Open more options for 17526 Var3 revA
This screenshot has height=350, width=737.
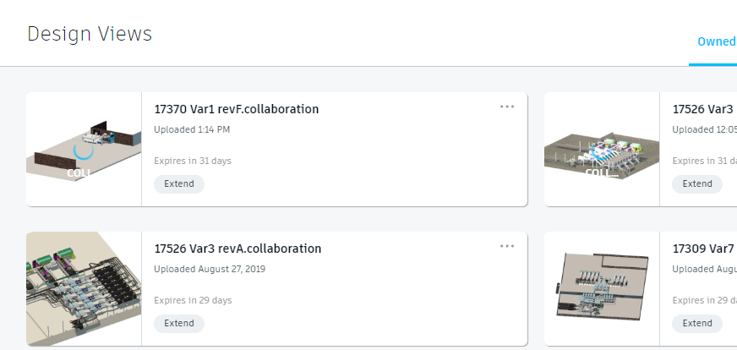coord(507,246)
